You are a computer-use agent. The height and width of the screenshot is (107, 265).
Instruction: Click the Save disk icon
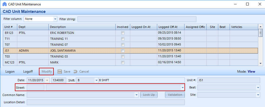(59, 72)
